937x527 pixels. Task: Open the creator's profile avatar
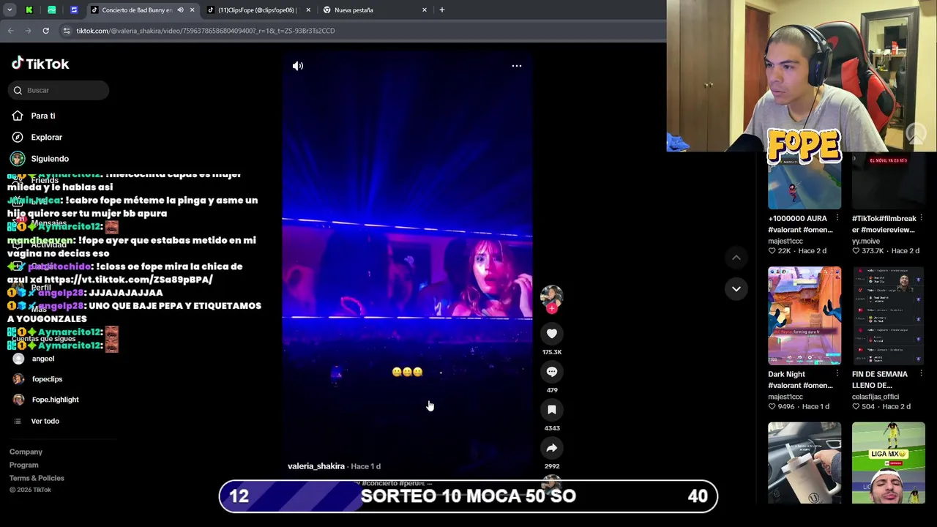pos(551,296)
